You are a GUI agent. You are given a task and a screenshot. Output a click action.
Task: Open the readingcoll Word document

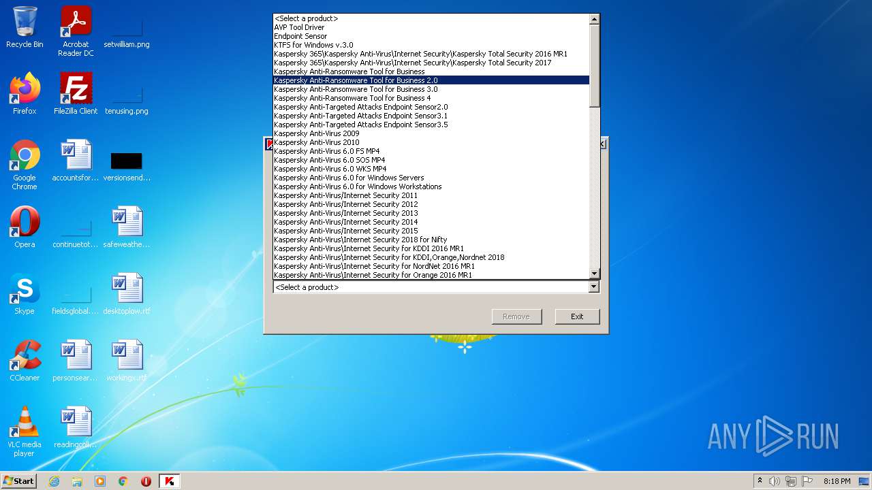pos(76,427)
